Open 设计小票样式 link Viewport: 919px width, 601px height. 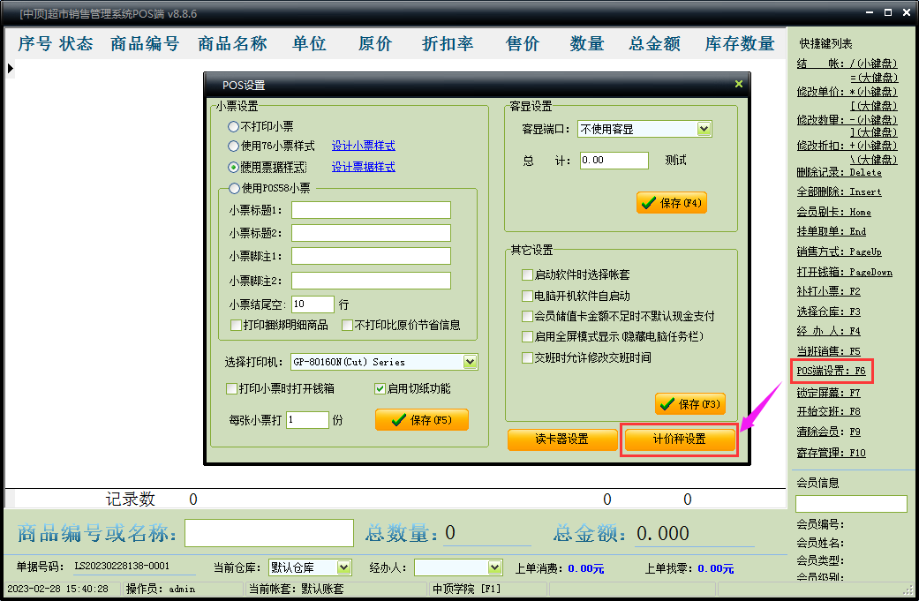[x=364, y=146]
